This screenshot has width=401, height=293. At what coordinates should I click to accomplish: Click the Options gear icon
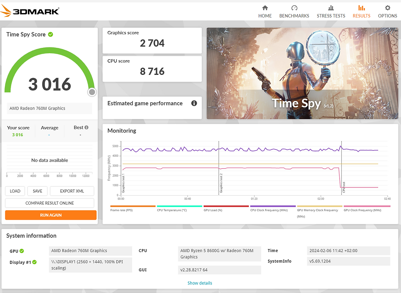387,8
